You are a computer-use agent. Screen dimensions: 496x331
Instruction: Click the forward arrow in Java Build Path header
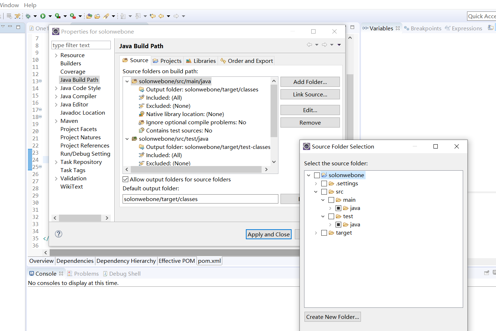click(x=324, y=45)
